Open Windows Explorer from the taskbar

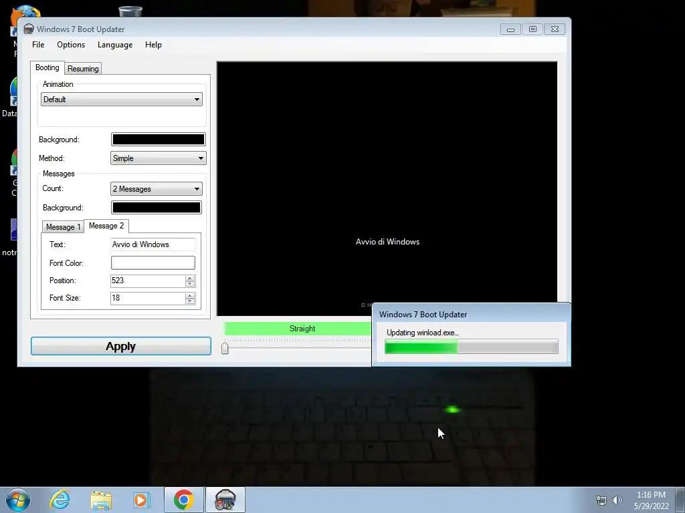[101, 500]
